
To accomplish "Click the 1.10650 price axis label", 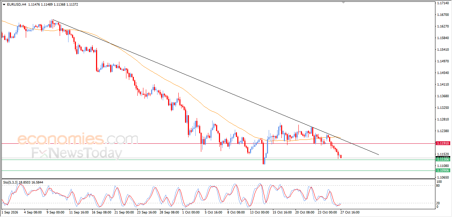I will (443, 177).
